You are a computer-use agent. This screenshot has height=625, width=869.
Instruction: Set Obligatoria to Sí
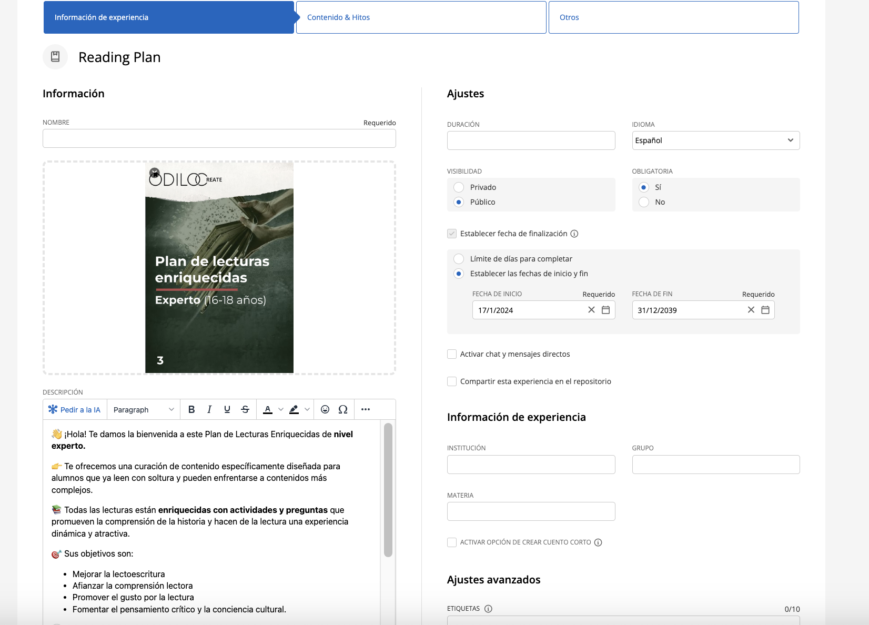pos(644,187)
